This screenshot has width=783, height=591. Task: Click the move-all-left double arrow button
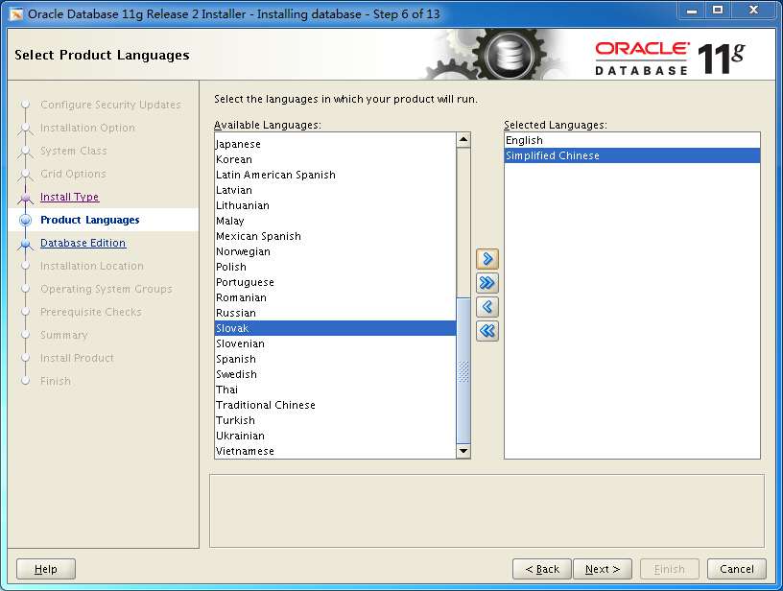pos(486,330)
